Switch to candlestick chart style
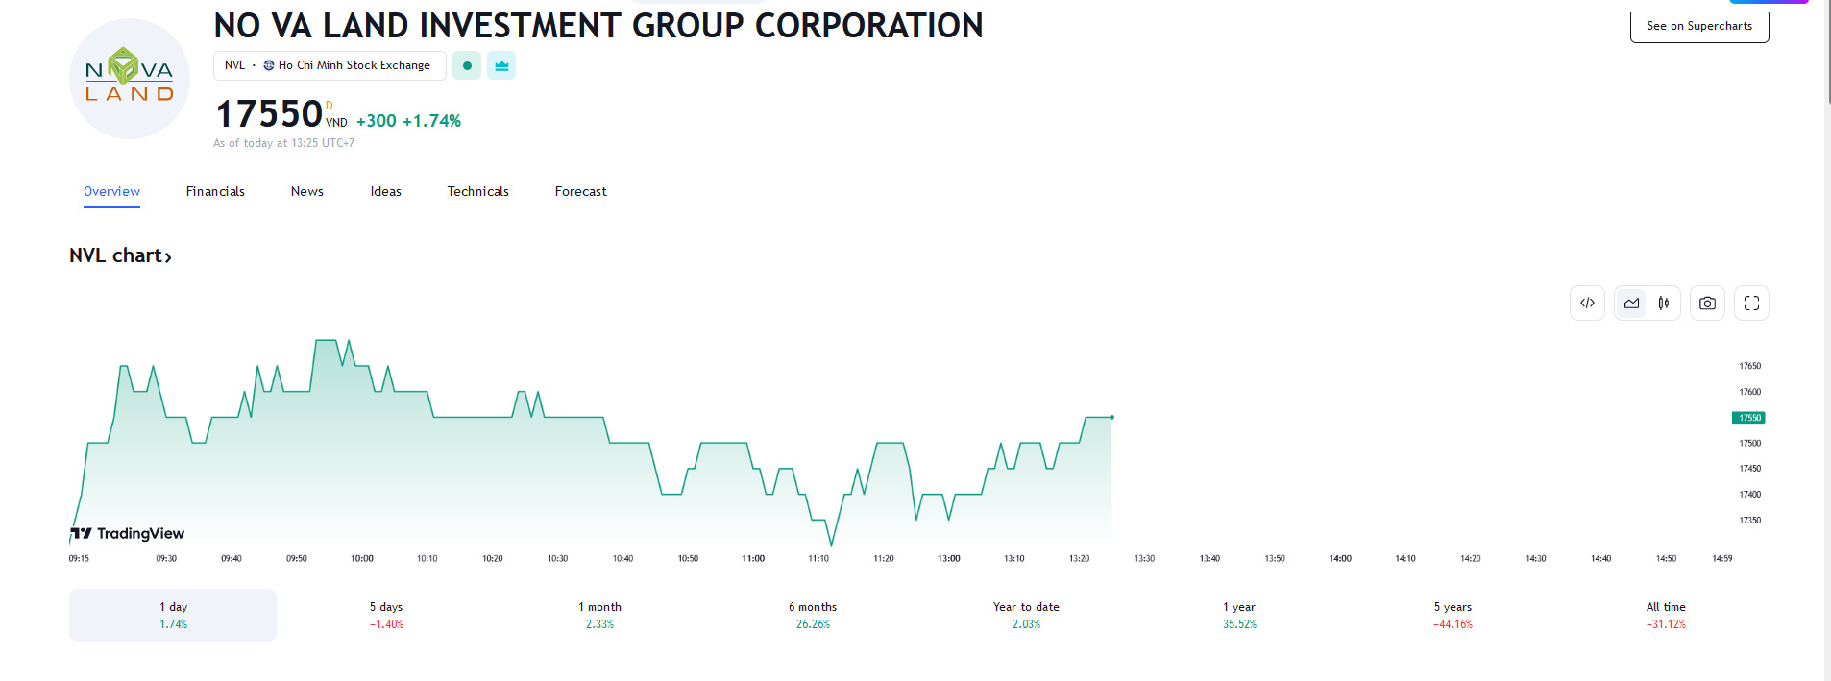 point(1664,304)
